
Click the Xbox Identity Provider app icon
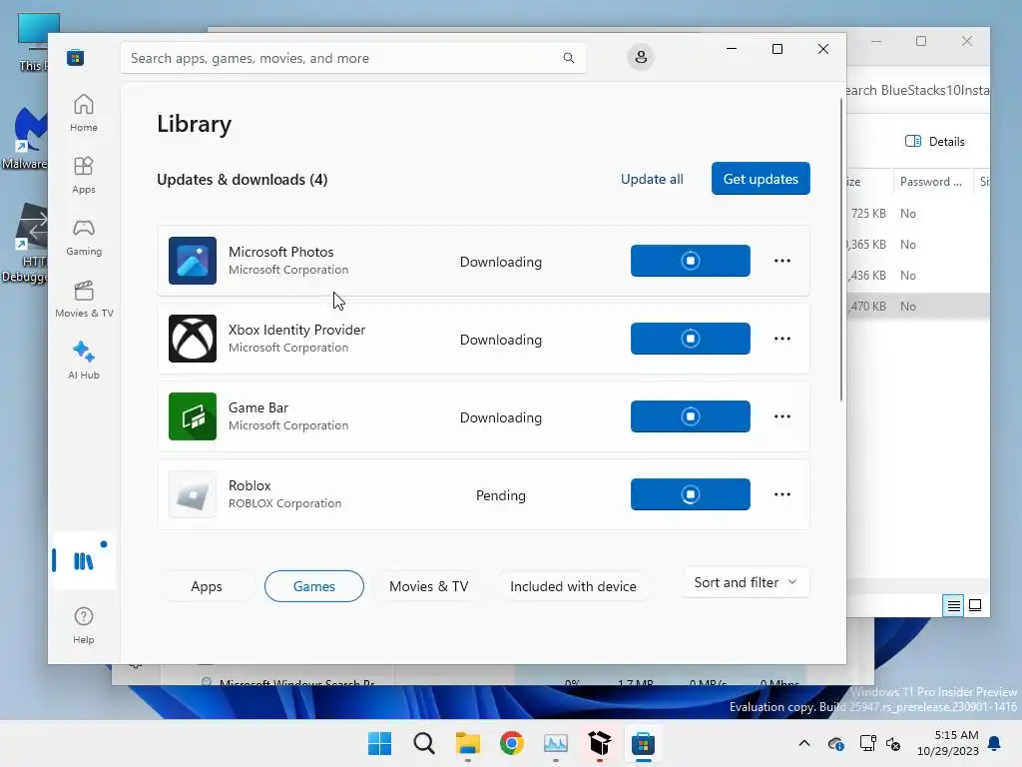coord(193,339)
